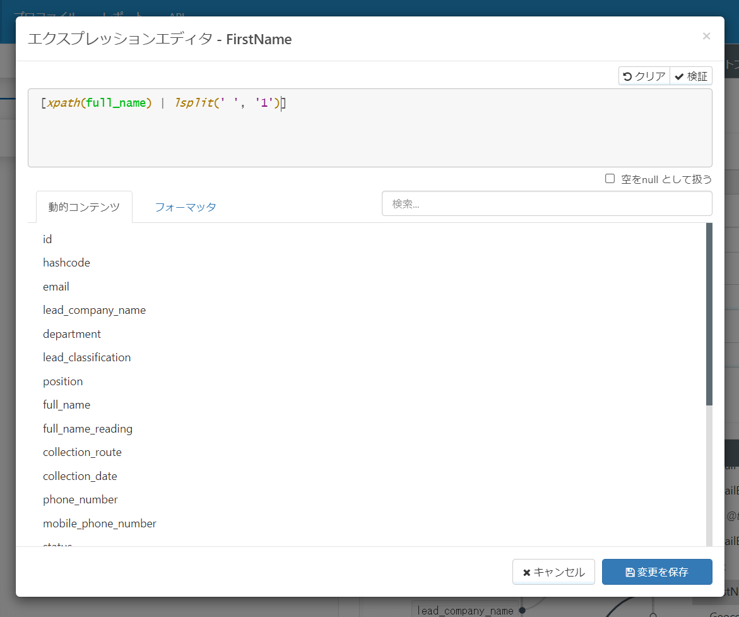Select the 動的コンテンツ tab

click(x=84, y=207)
